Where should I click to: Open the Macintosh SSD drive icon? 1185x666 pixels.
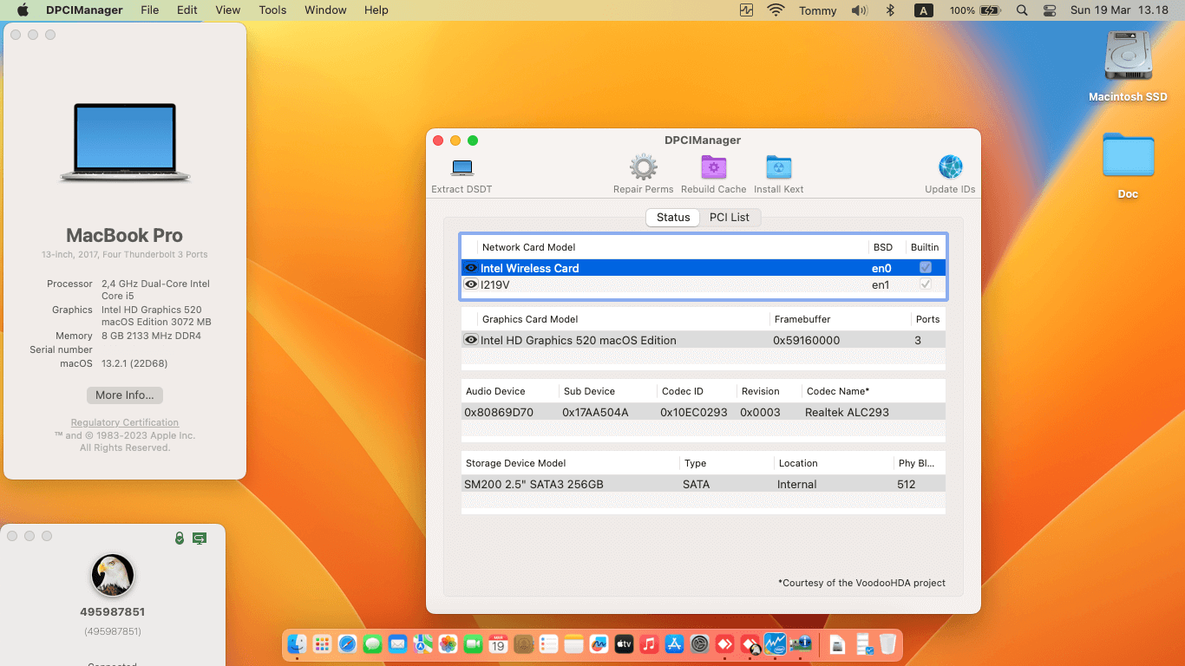[x=1128, y=57]
